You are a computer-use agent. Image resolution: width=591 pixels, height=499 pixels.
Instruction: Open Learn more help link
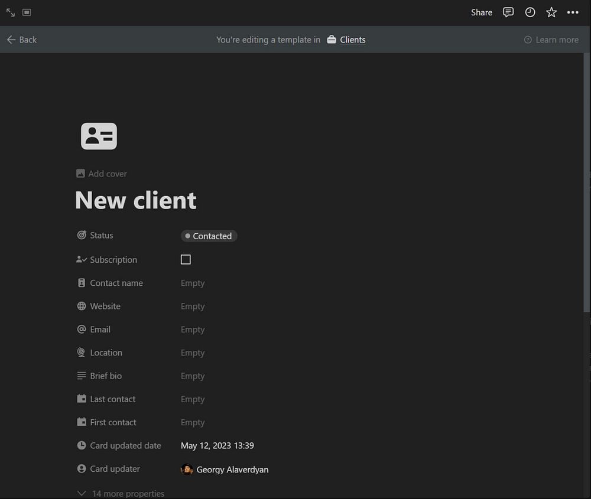pyautogui.click(x=557, y=40)
